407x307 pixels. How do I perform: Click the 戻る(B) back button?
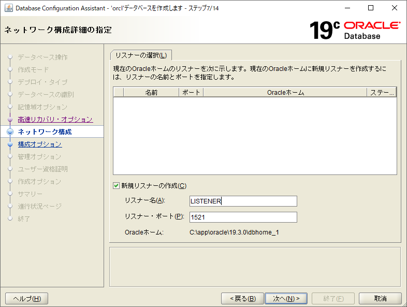(242, 299)
